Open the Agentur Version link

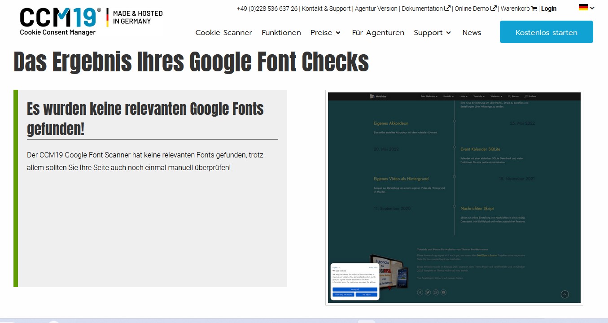tap(376, 9)
